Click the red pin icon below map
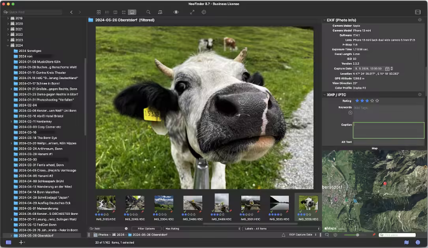This screenshot has height=248, width=428. coord(373,235)
